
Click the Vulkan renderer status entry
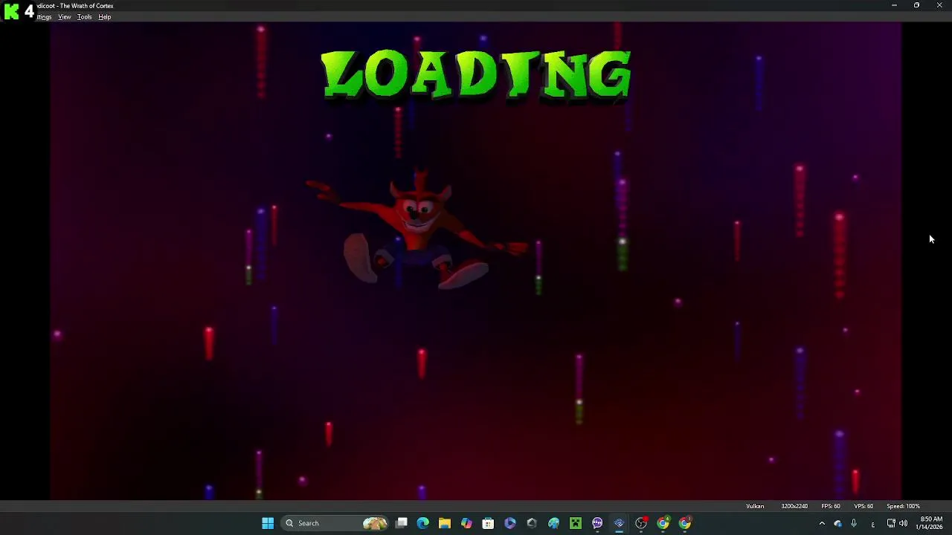point(755,506)
